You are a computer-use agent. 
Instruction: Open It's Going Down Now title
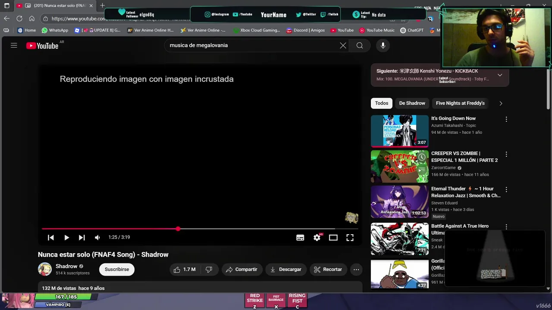coord(453,118)
